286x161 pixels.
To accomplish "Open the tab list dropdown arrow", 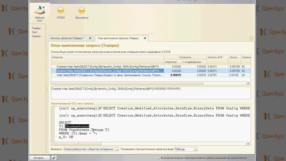I will point(251,38).
